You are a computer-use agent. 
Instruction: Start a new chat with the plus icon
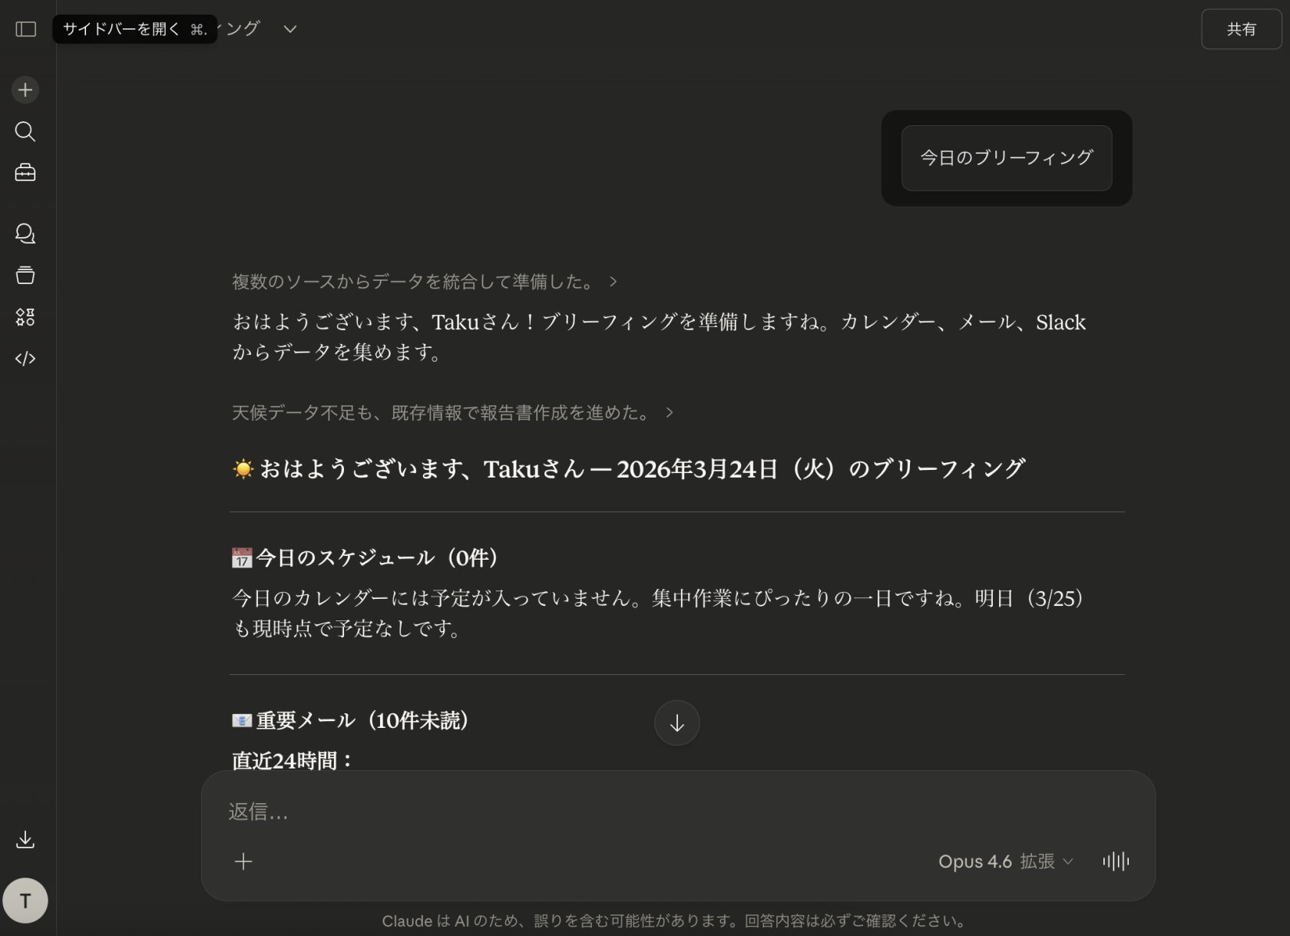(25, 90)
